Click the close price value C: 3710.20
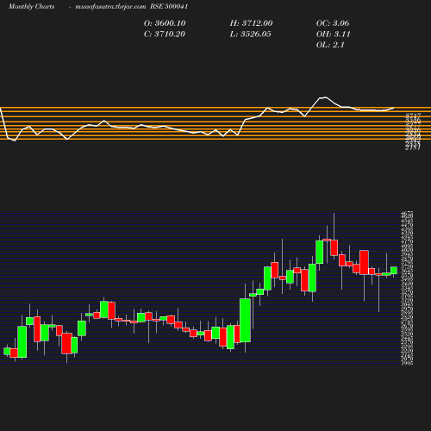This screenshot has width=431, height=431. coord(165,34)
